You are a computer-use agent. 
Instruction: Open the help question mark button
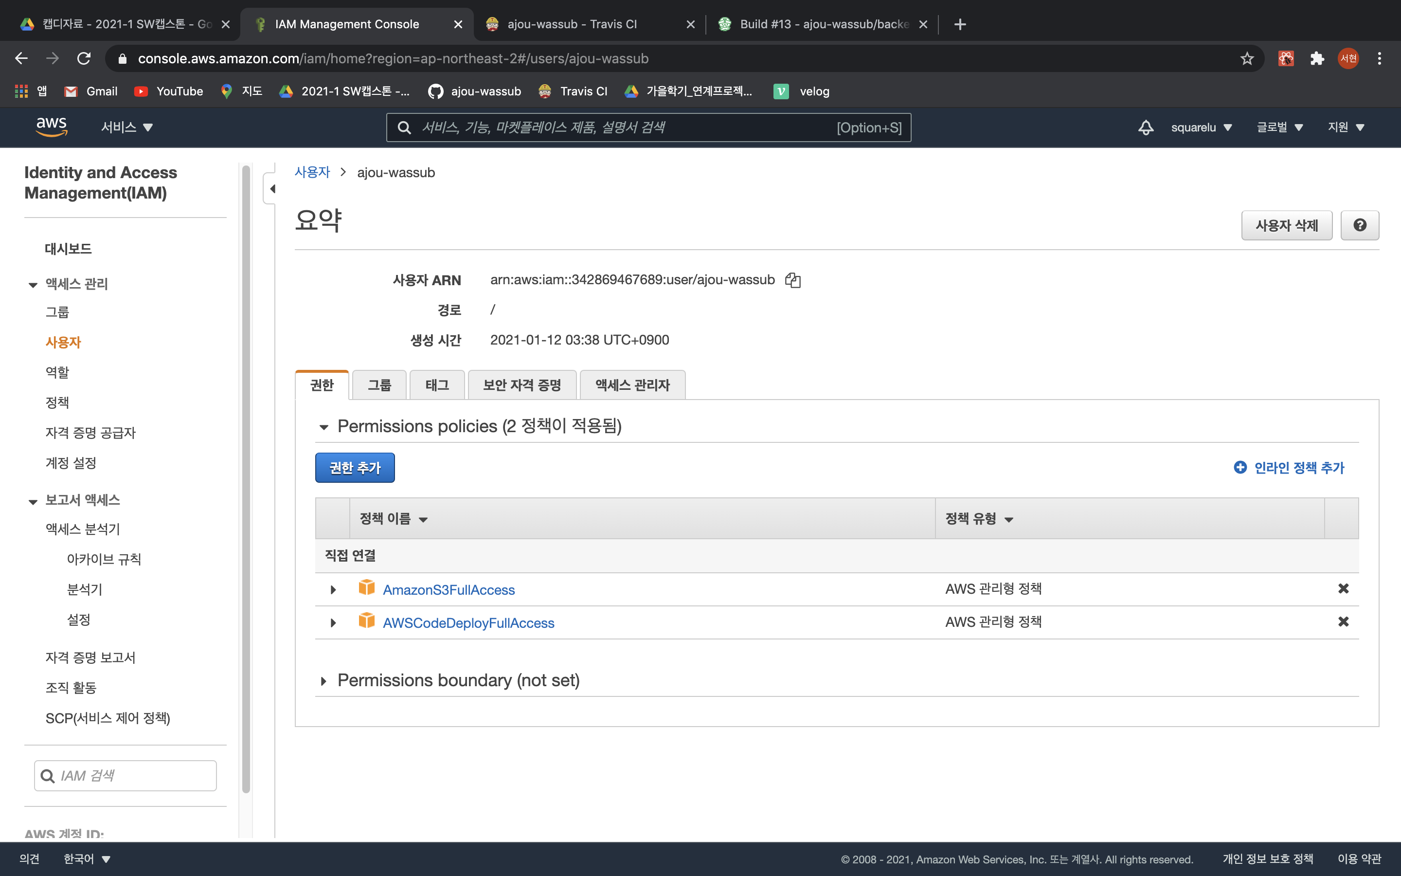[1359, 225]
